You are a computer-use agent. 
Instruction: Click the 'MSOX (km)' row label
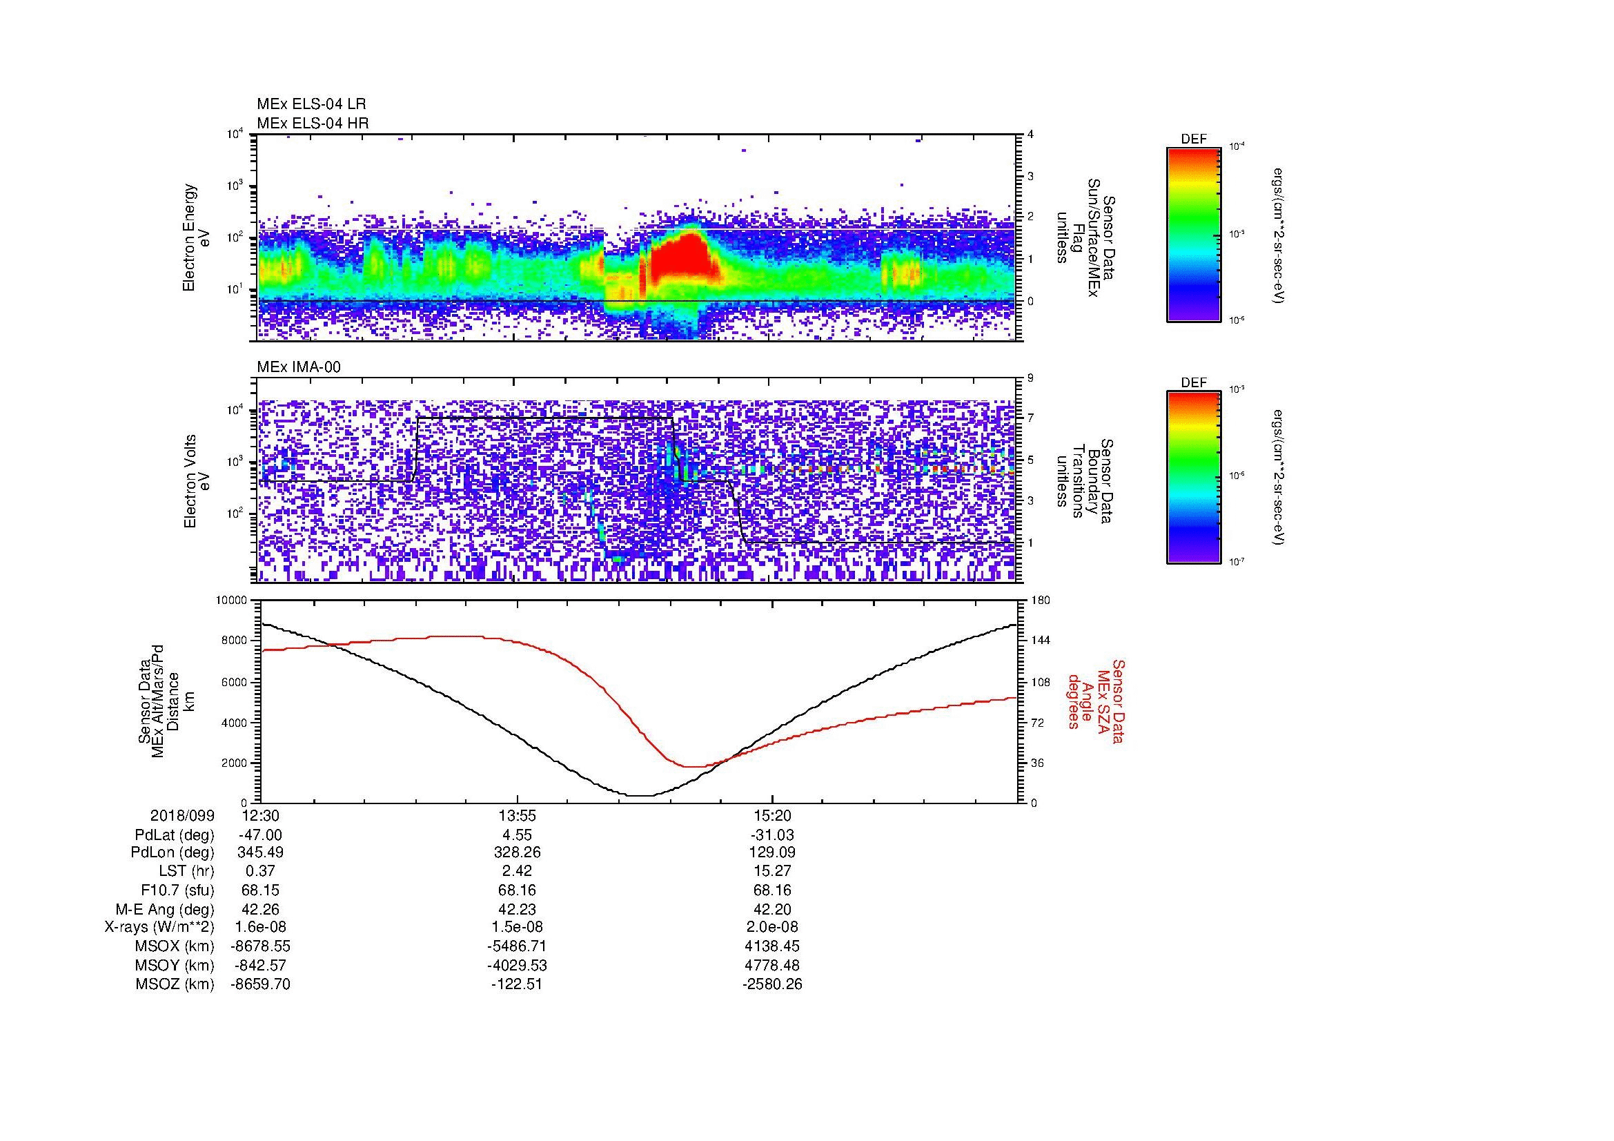click(x=175, y=946)
